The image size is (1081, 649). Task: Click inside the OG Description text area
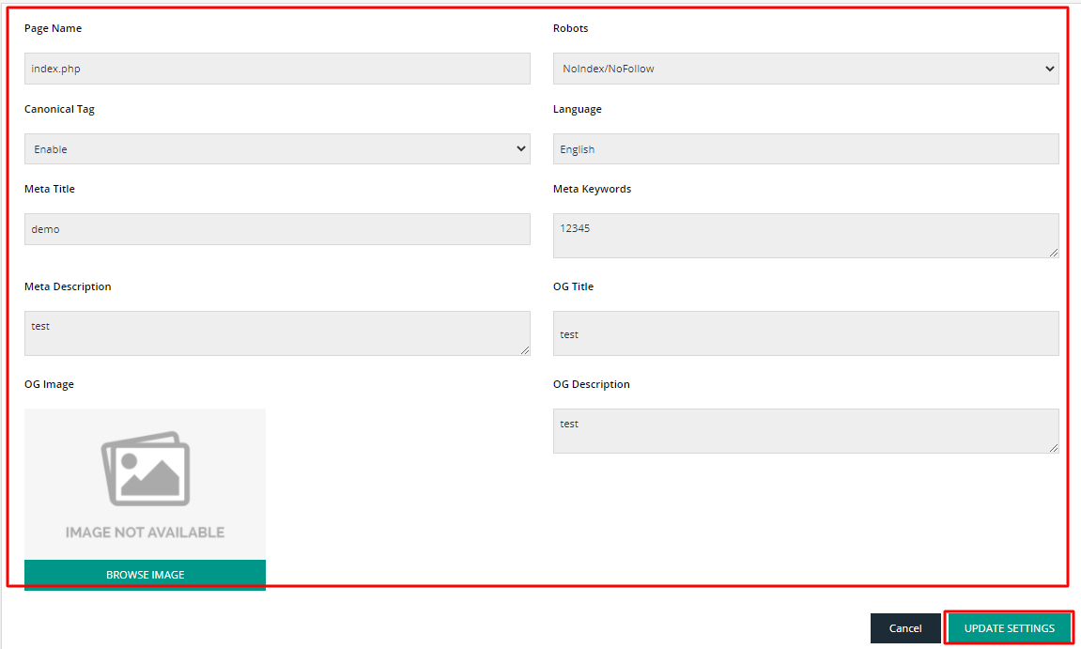point(806,430)
